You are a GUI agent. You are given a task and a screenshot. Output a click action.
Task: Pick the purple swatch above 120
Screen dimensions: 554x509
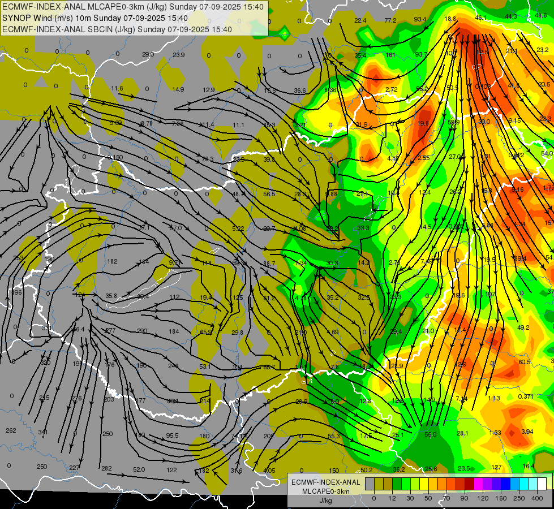tap(488, 484)
